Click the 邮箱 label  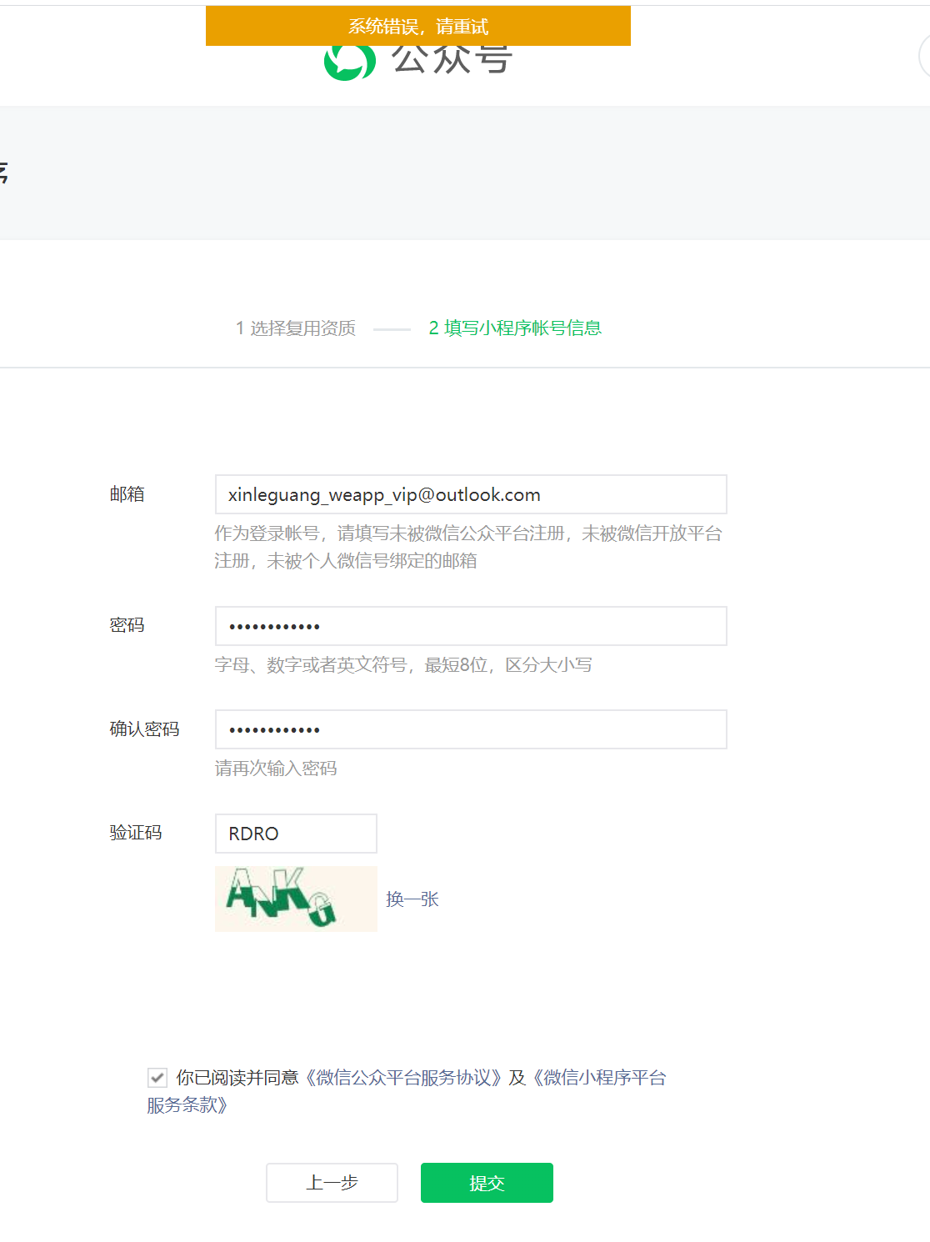pyautogui.click(x=127, y=494)
